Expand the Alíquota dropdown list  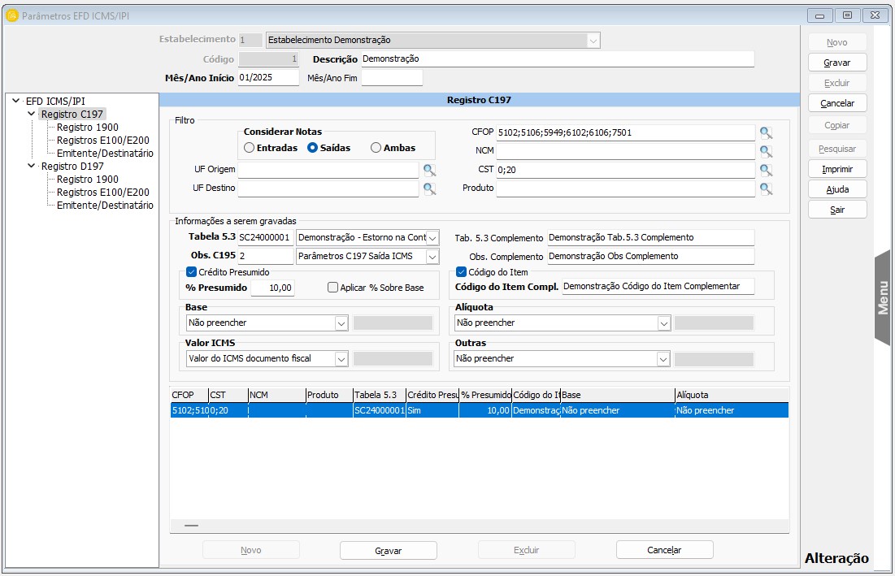coord(663,323)
